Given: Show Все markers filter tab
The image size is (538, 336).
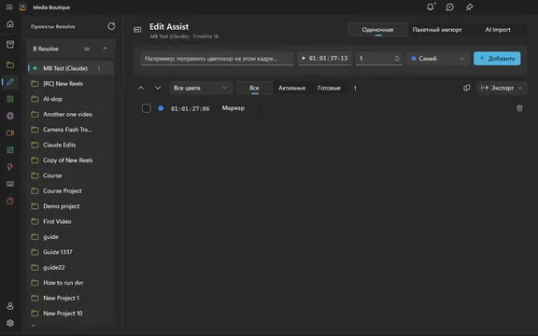Looking at the screenshot, I should point(254,88).
